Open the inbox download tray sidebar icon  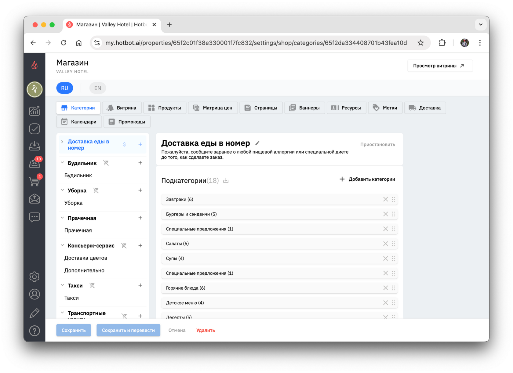pyautogui.click(x=35, y=146)
